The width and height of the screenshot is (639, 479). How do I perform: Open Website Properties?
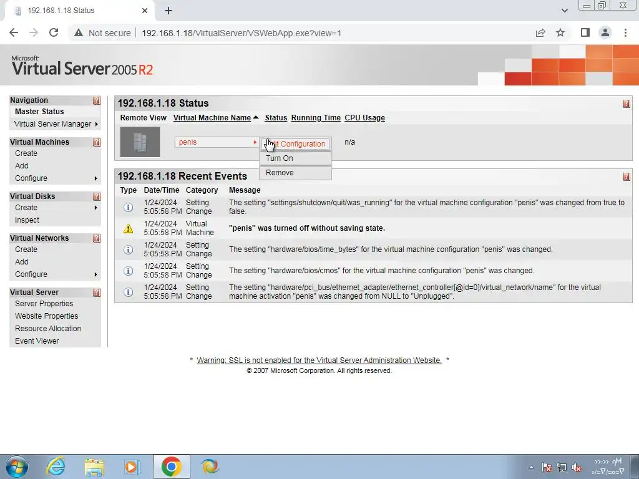click(46, 316)
